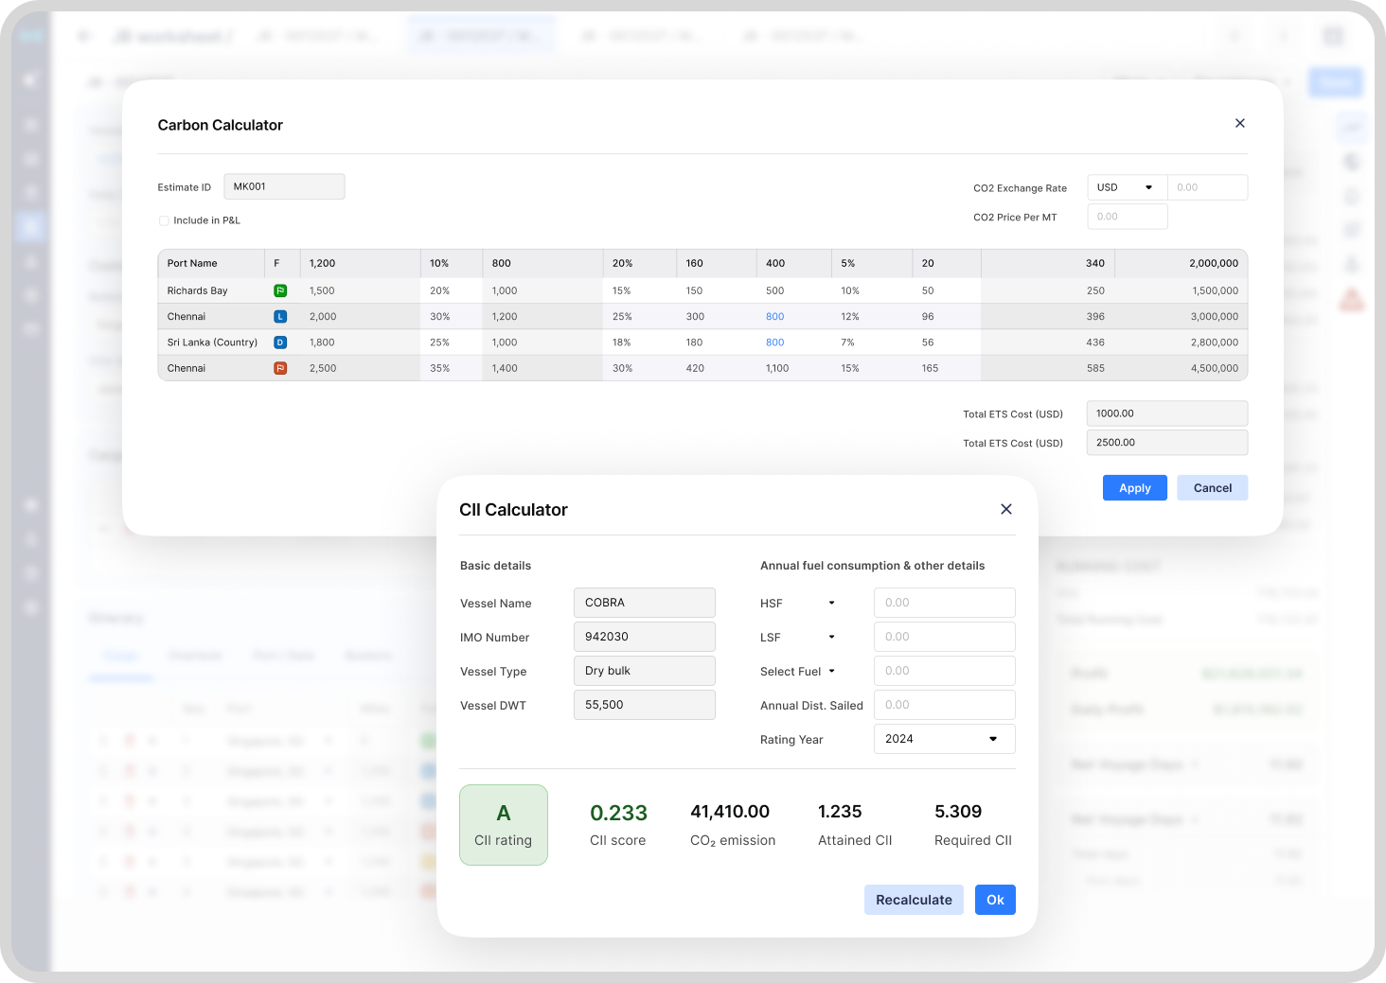Click the blue L badge in the Chennai row

pos(280,316)
